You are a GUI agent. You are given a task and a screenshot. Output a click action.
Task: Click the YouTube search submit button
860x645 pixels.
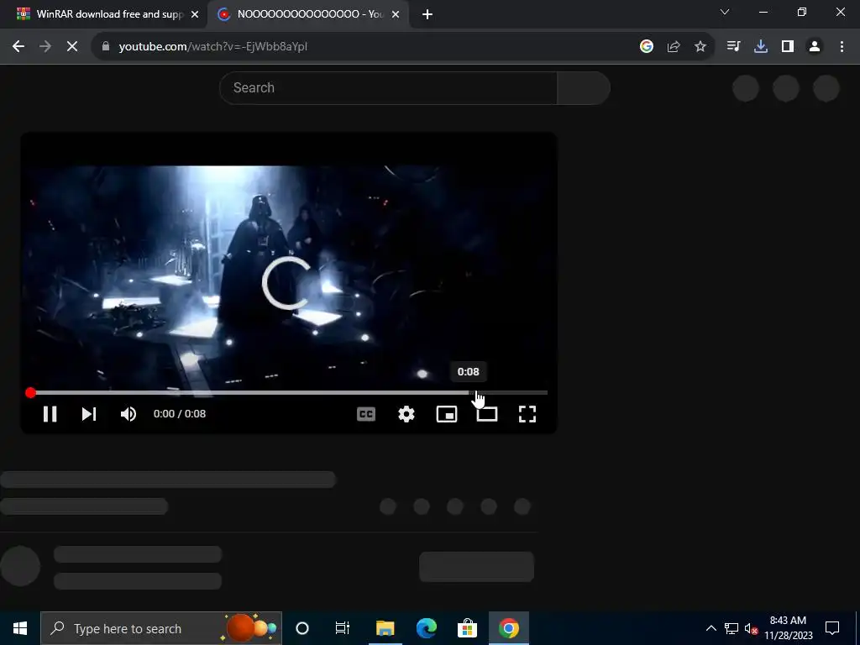pyautogui.click(x=584, y=87)
